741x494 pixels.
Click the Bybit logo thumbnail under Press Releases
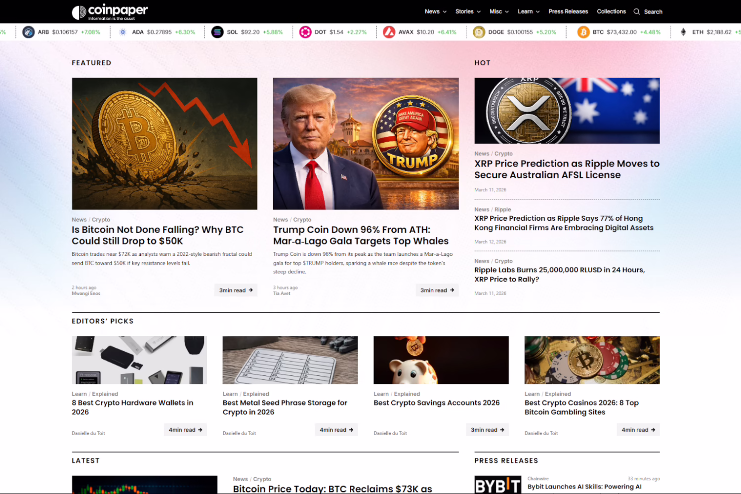497,483
